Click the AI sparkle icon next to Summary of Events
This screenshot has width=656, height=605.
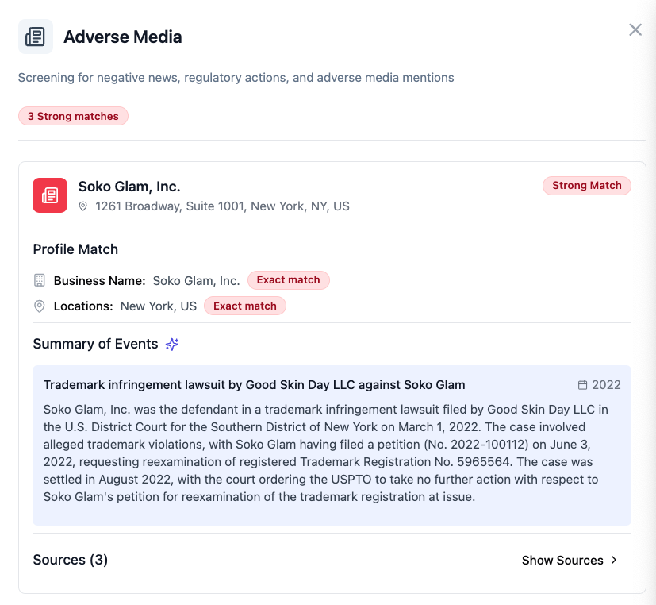(172, 344)
